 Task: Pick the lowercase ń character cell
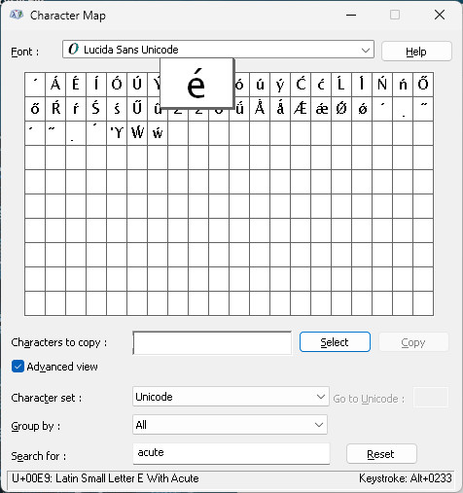coord(403,85)
